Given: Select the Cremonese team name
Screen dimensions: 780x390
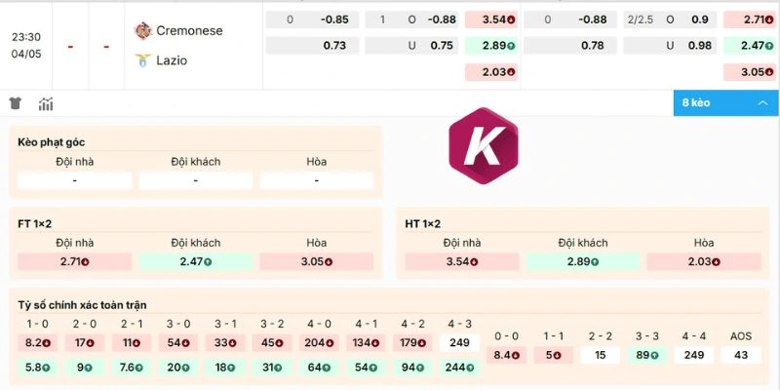Looking at the screenshot, I should coord(189,31).
